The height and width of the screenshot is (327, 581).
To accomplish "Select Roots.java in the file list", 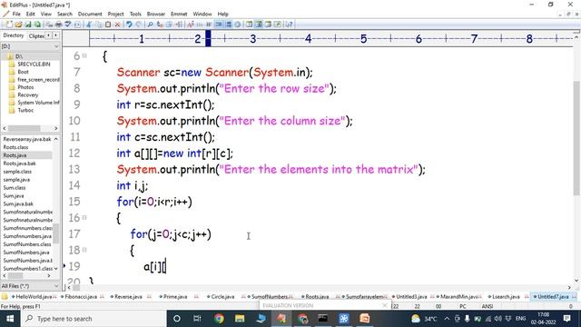I will click(x=15, y=155).
